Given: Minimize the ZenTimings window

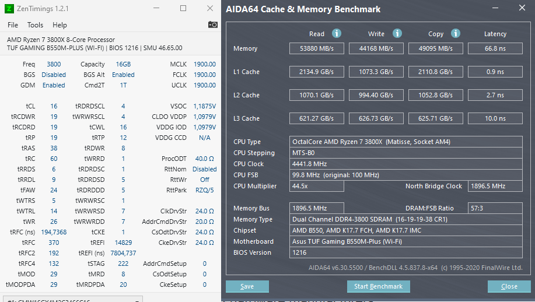Looking at the screenshot, I should [x=156, y=8].
